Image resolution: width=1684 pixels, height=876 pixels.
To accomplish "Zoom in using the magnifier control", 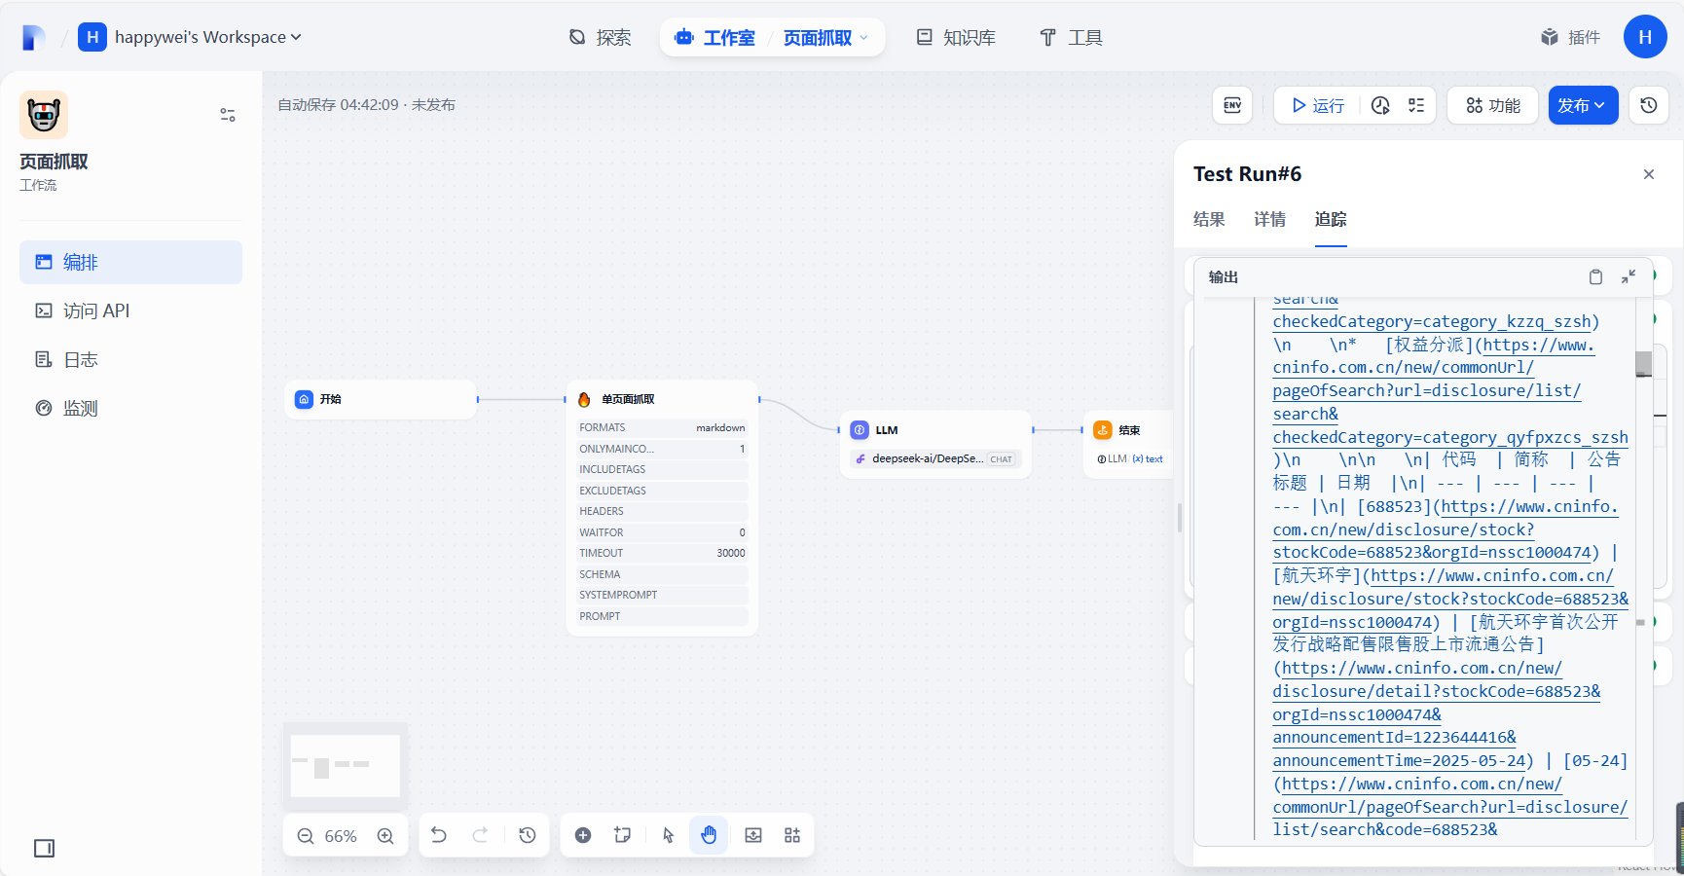I will 385,835.
